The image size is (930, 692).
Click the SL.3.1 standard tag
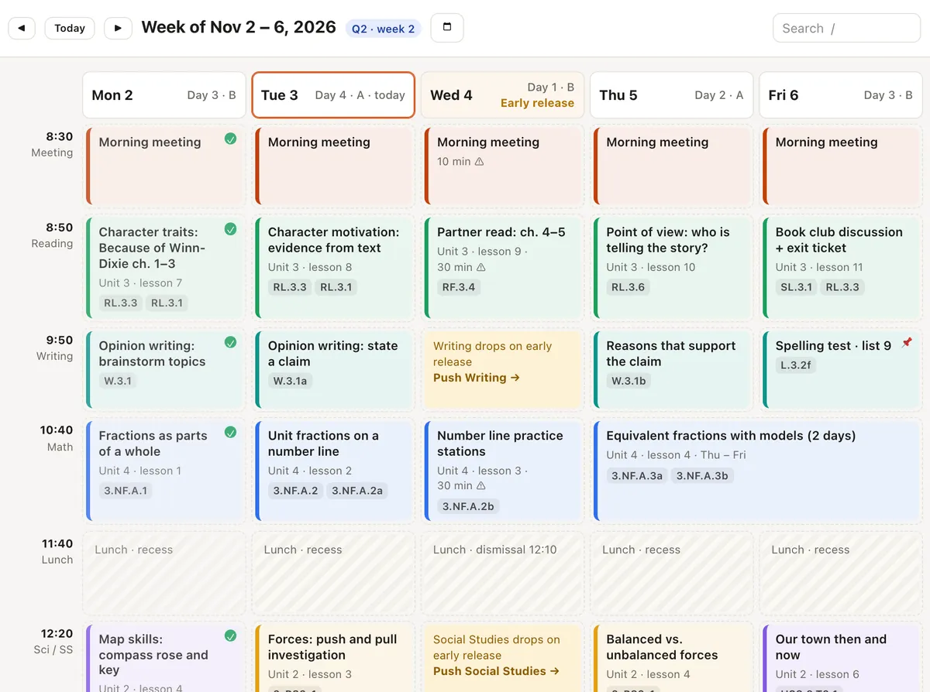(796, 287)
